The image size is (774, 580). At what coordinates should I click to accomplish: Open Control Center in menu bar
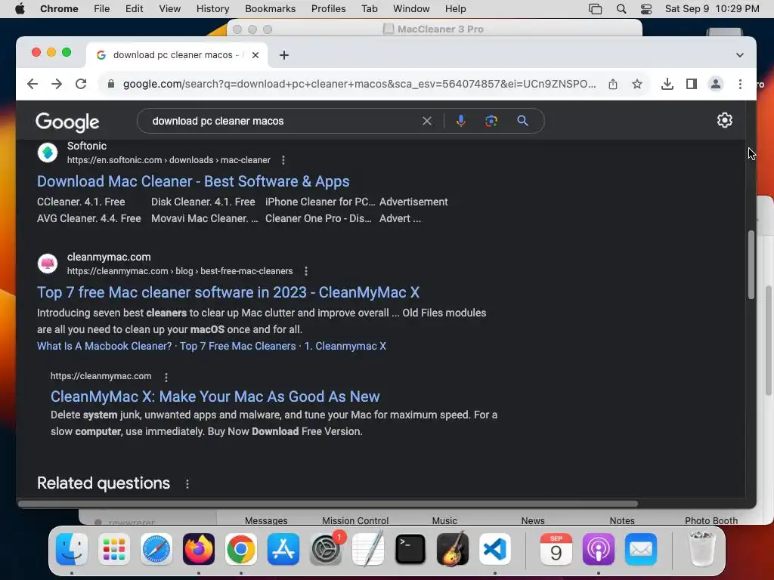(x=646, y=9)
